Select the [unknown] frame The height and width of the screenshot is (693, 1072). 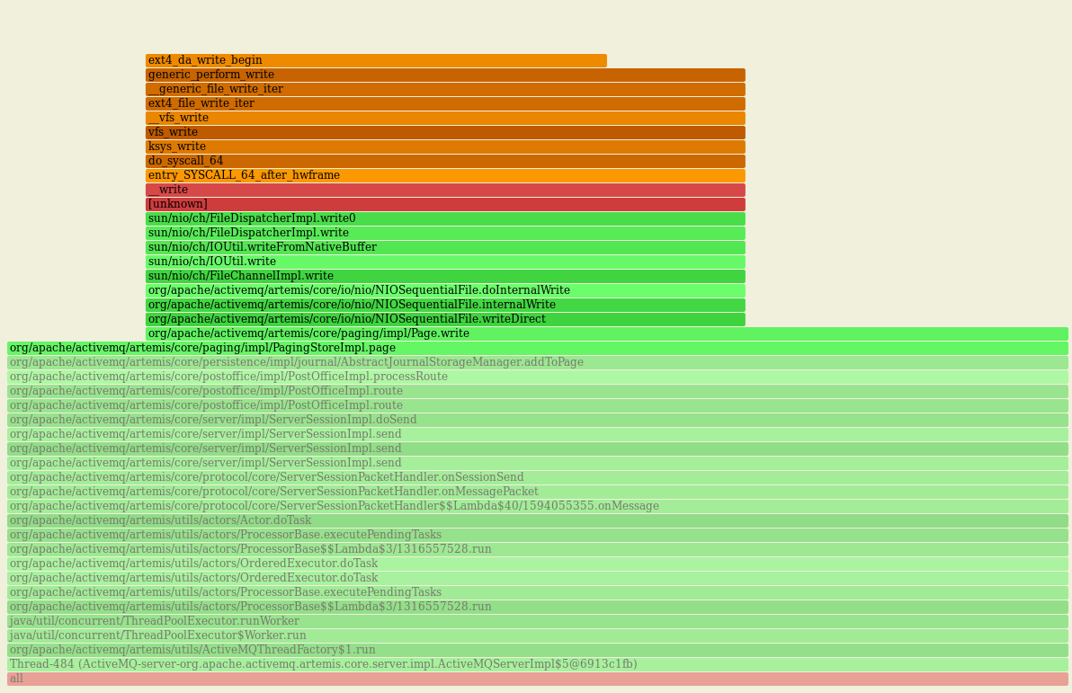point(445,204)
